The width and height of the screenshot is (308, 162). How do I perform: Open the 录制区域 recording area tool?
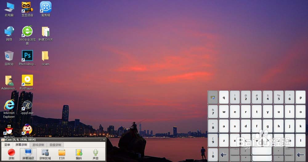coord(45,154)
